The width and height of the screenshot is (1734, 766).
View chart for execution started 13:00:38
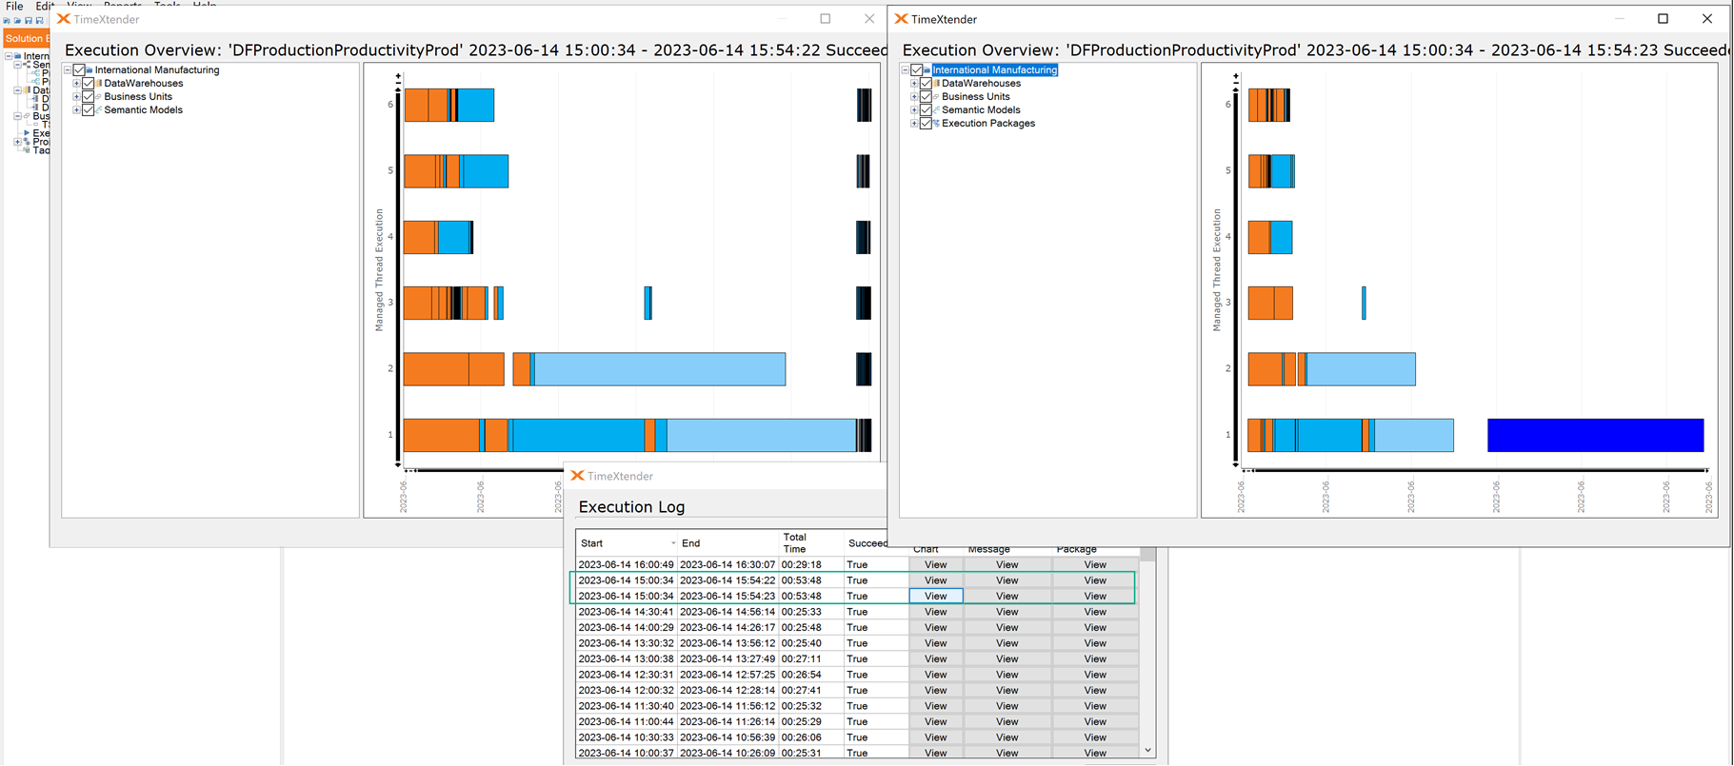(936, 658)
